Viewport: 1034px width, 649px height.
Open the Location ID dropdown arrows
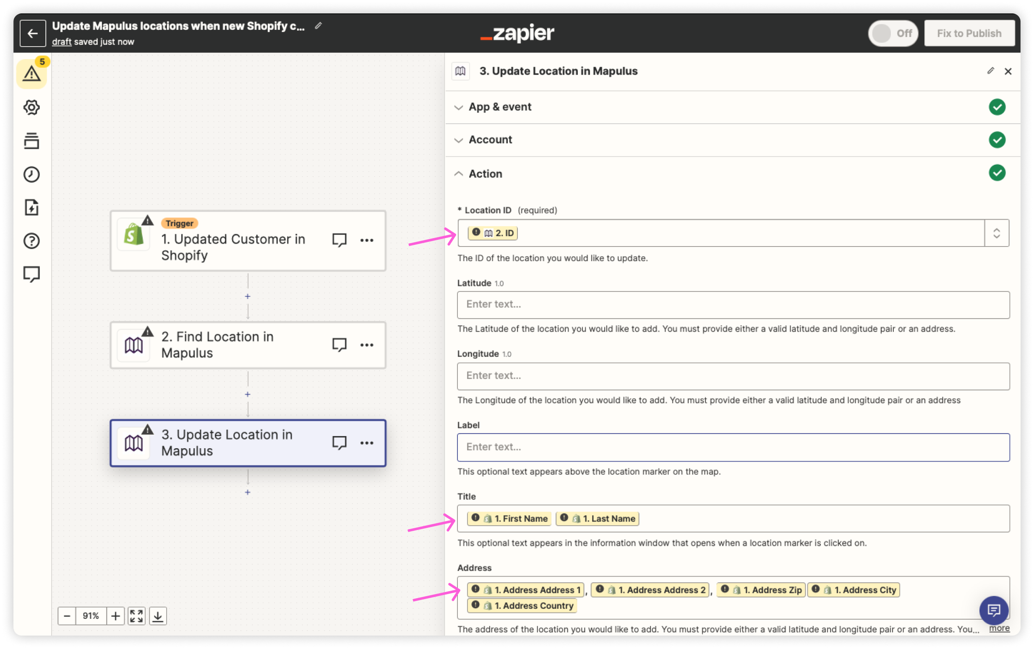coord(997,233)
